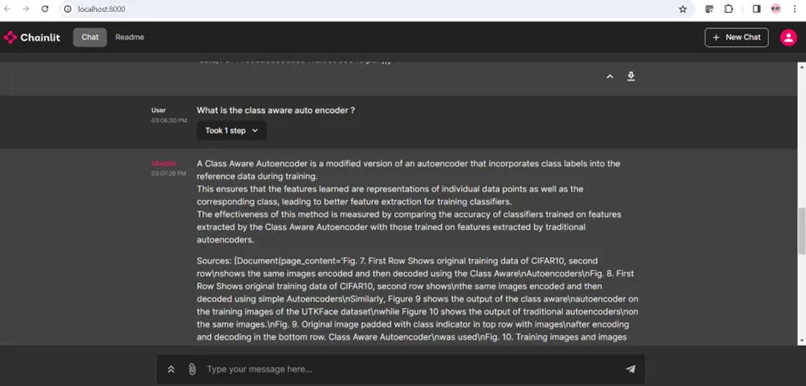The height and width of the screenshot is (386, 806).
Task: Collapse the section with the up chevron
Action: [610, 76]
